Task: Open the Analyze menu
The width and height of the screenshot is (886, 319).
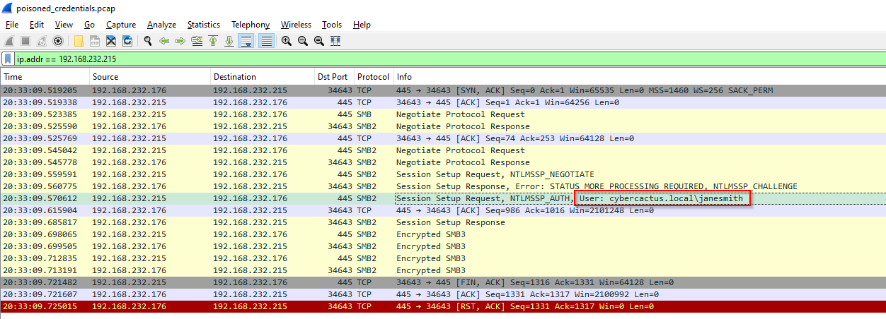Action: 161,25
